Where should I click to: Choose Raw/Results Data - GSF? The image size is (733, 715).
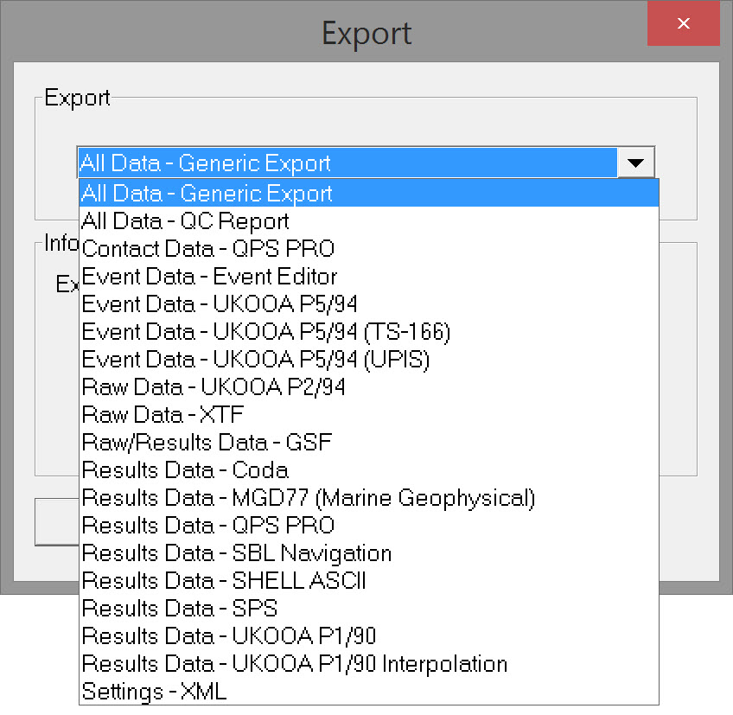pyautogui.click(x=207, y=443)
